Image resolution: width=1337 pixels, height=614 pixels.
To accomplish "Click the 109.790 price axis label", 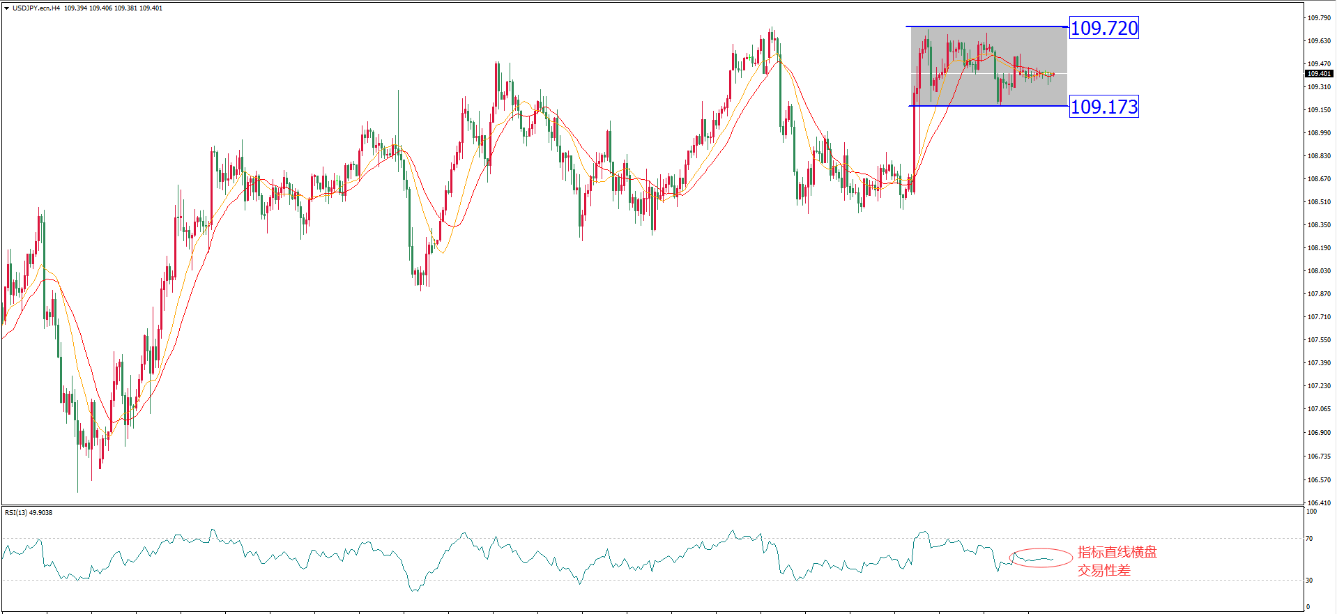I will 1318,18.
